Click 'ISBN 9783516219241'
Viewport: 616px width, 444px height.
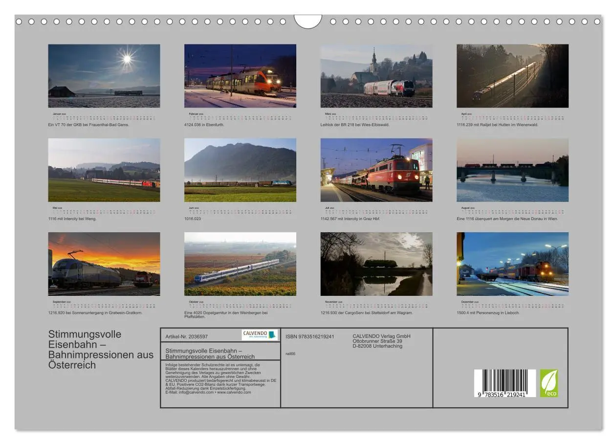click(x=309, y=336)
